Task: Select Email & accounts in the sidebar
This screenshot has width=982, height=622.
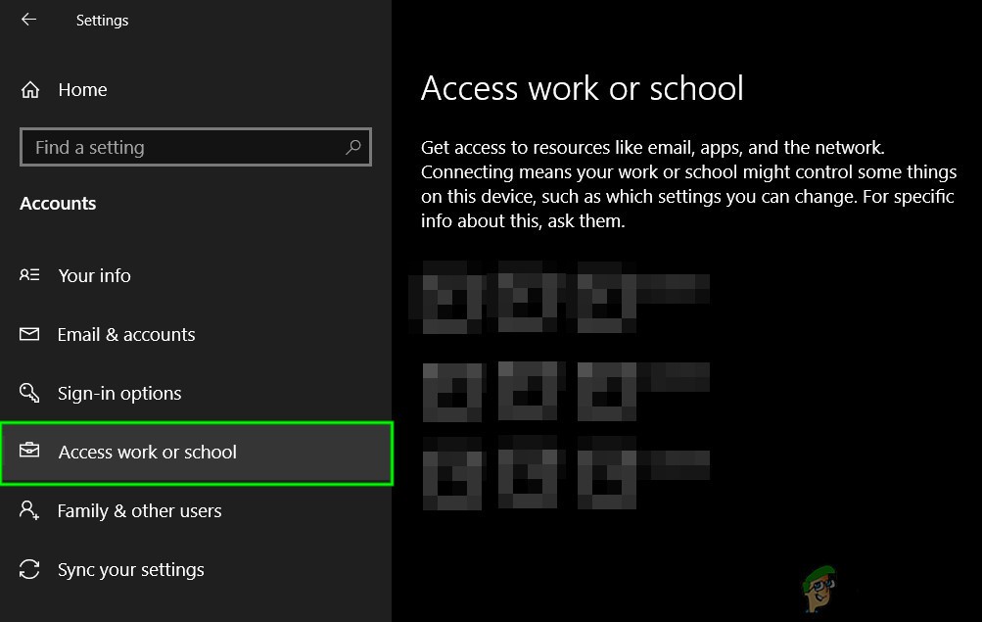Action: (125, 334)
